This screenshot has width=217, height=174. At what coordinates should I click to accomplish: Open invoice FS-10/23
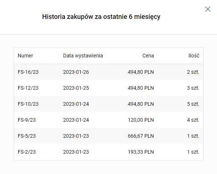28,104
